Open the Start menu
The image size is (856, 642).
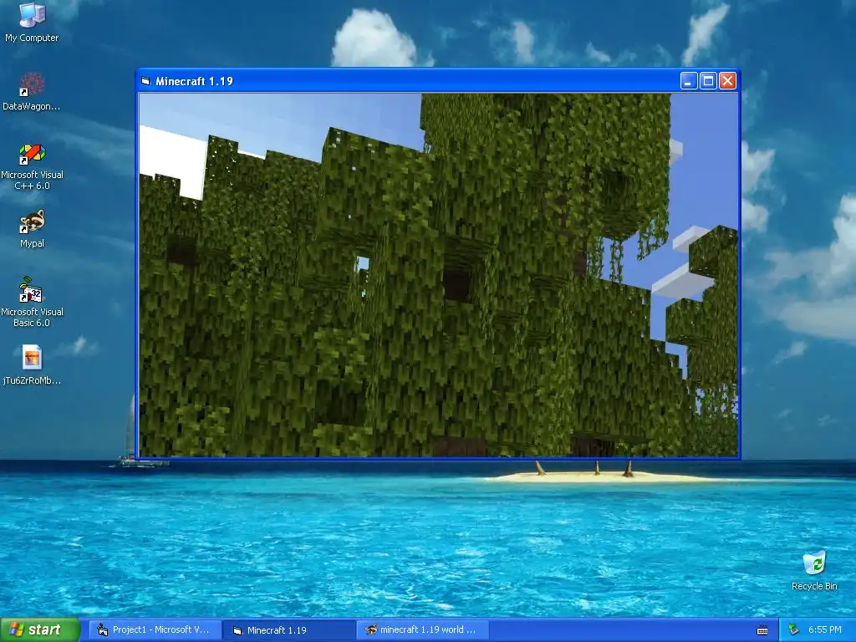tap(39, 630)
